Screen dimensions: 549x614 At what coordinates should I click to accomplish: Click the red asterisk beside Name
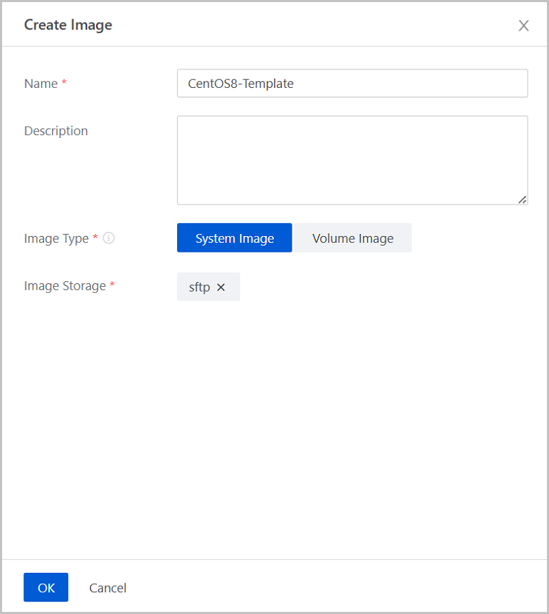tap(65, 84)
